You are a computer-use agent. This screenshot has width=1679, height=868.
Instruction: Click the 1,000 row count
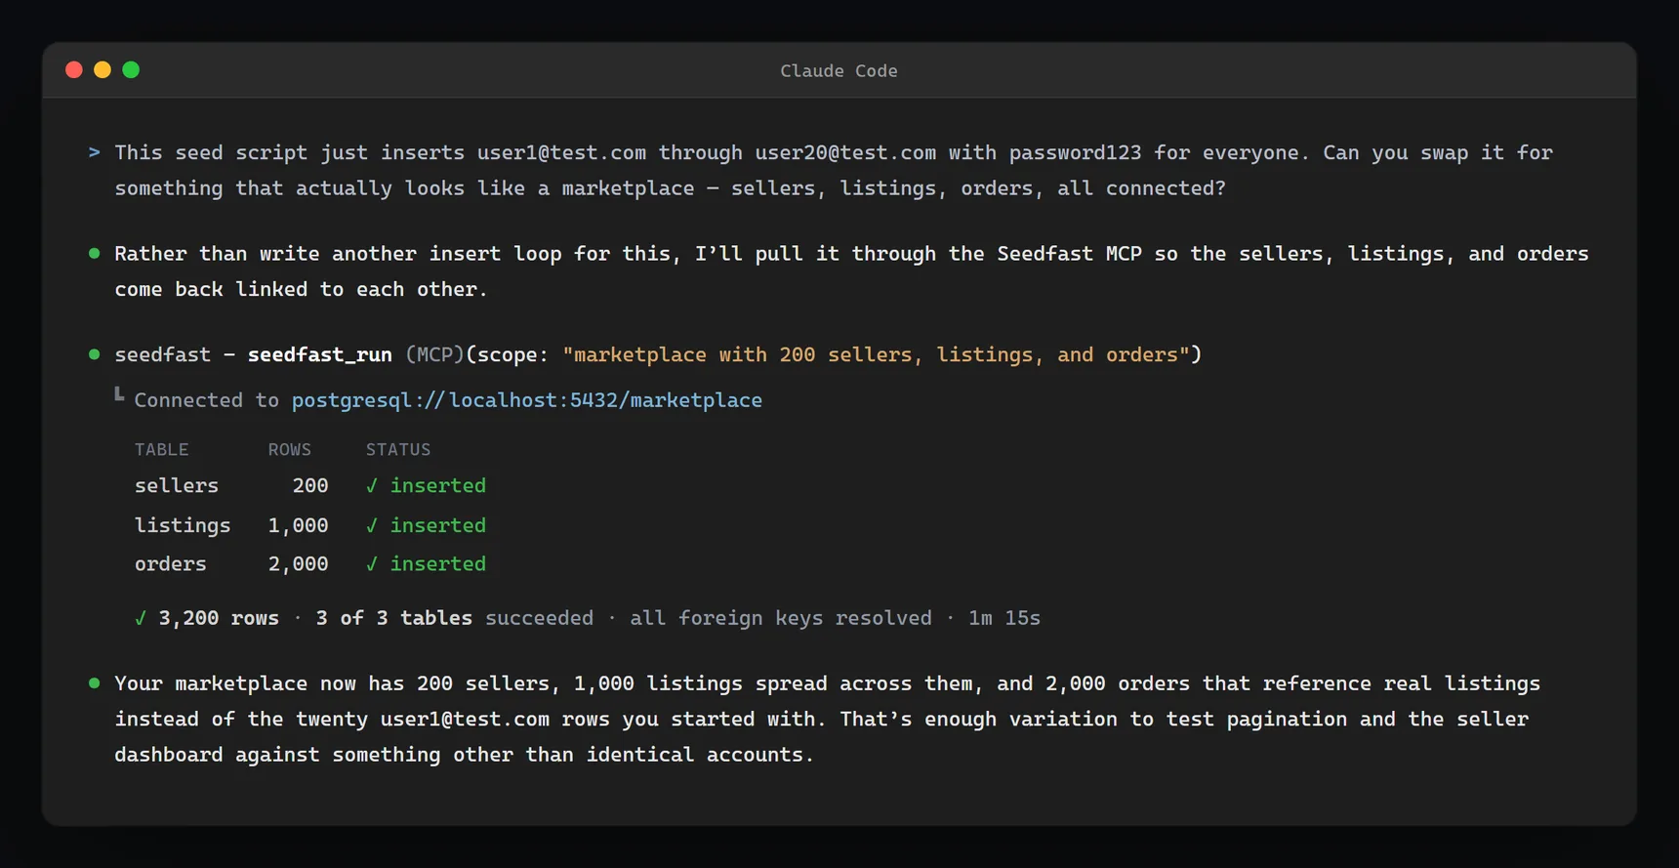pyautogui.click(x=299, y=525)
